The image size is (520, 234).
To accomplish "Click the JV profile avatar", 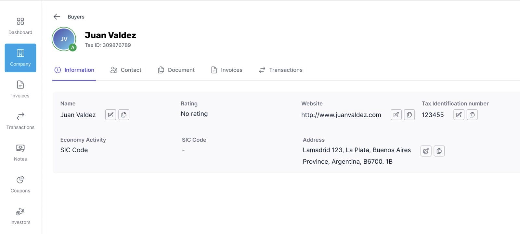I will (64, 39).
